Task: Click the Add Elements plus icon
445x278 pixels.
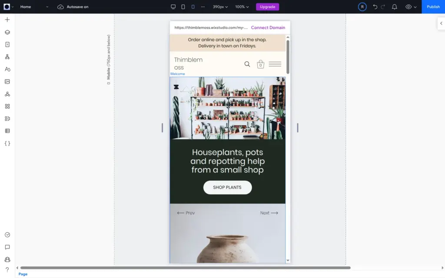Action: [x=7, y=20]
